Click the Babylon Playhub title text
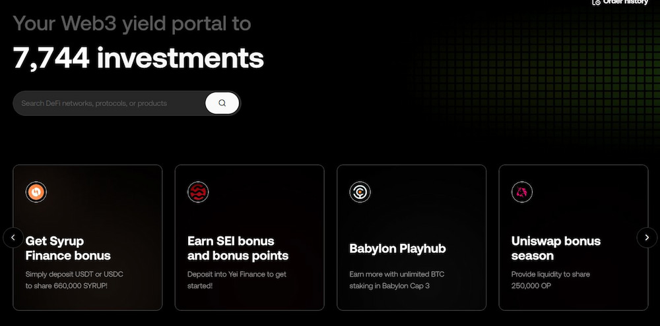The width and height of the screenshot is (660, 326). click(x=397, y=248)
